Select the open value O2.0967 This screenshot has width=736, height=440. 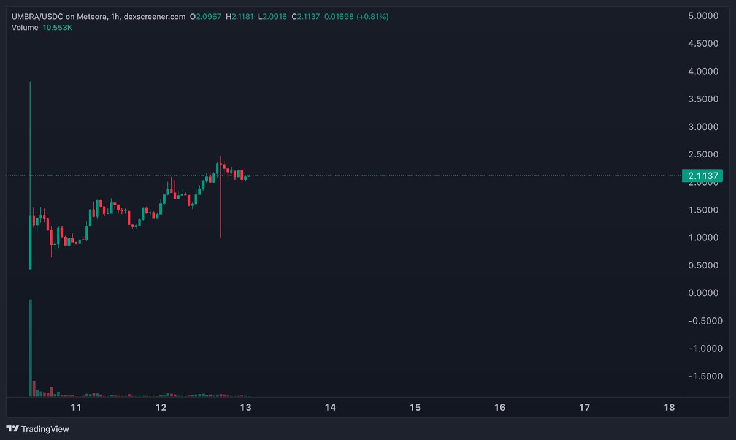tap(205, 17)
